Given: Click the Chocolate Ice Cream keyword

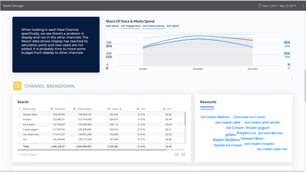Looking at the screenshot, I should [249, 117].
